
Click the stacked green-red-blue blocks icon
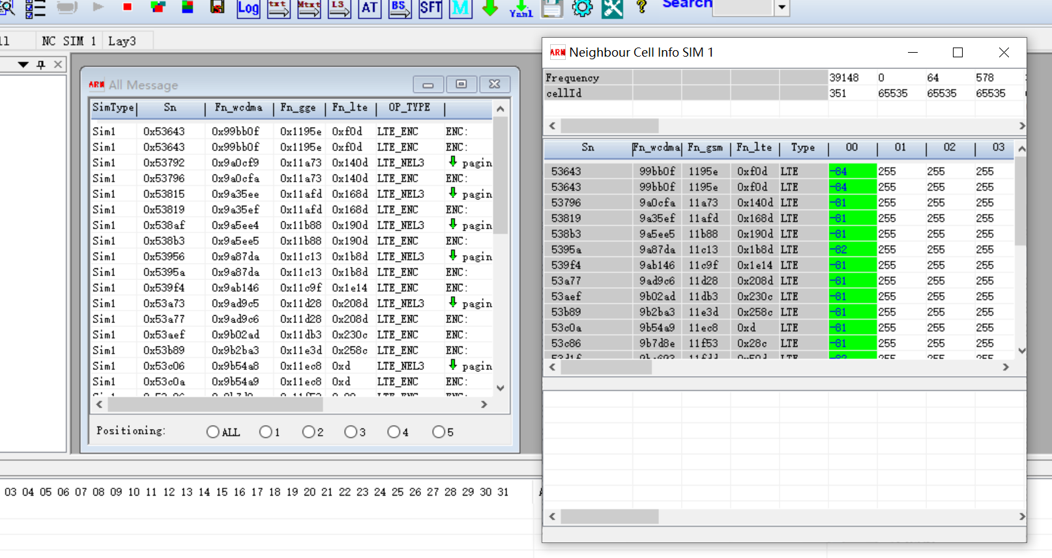[x=187, y=7]
